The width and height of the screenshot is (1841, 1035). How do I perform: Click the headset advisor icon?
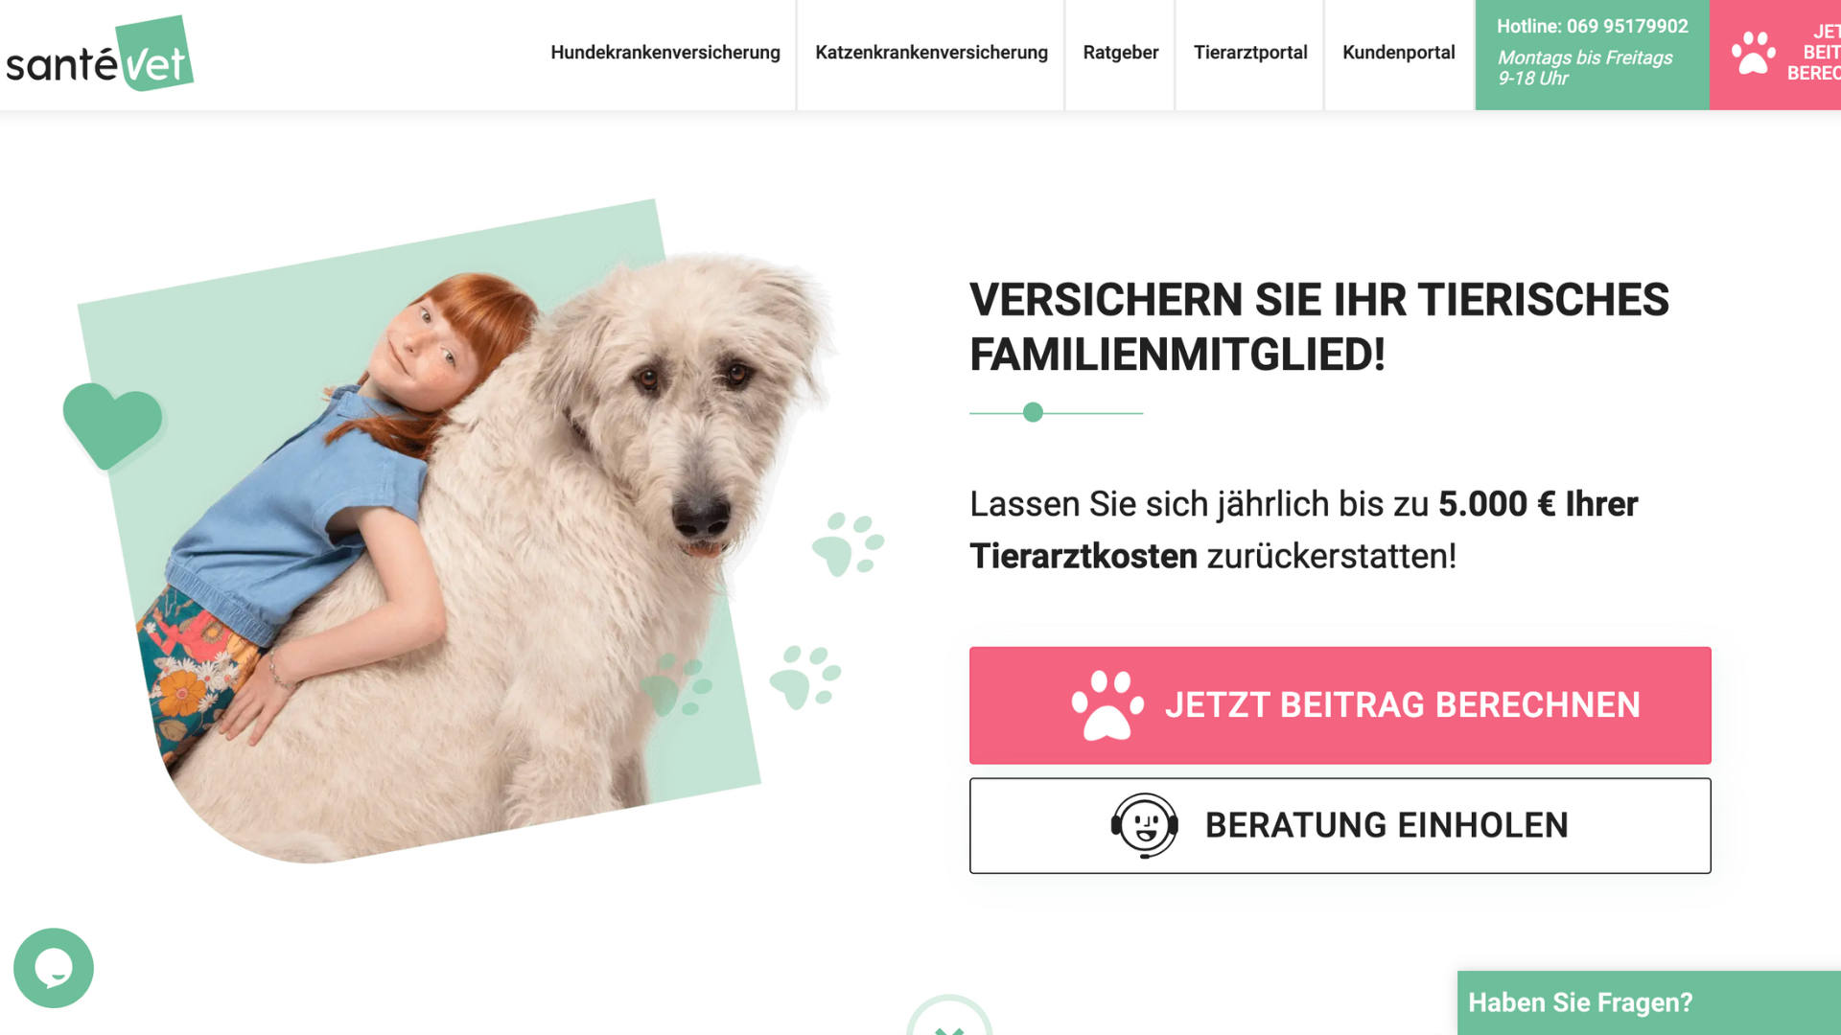click(1144, 825)
